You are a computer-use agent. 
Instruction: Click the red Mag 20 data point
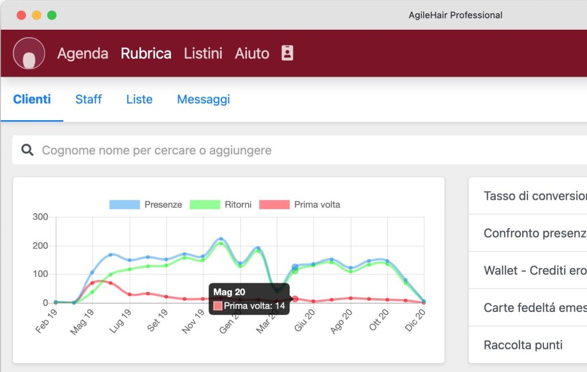point(295,299)
